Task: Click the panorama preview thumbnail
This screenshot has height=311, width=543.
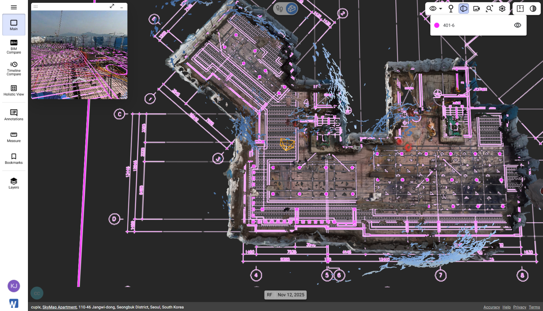Action: coord(79,55)
